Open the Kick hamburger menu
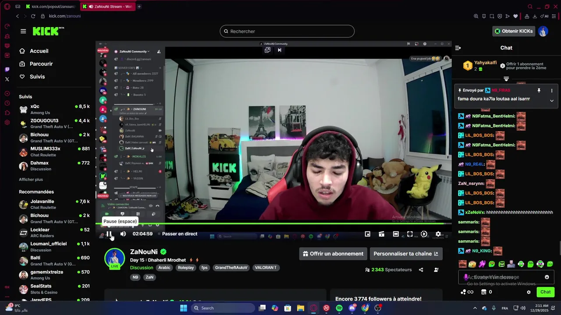 tap(23, 31)
